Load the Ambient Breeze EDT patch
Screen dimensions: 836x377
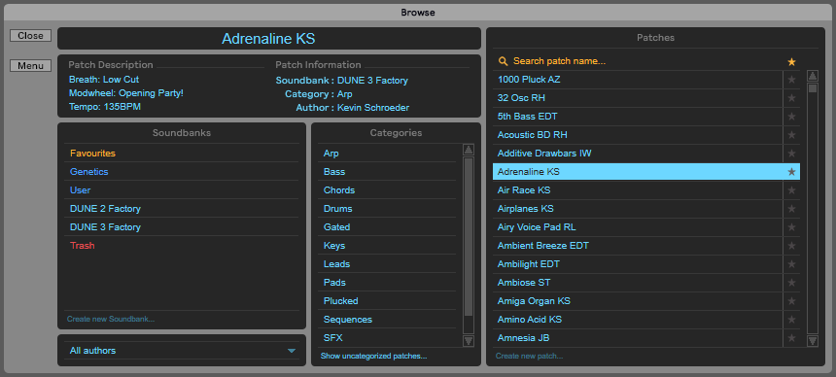point(638,246)
